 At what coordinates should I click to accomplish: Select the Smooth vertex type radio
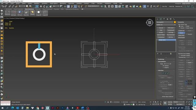pos(179,28)
